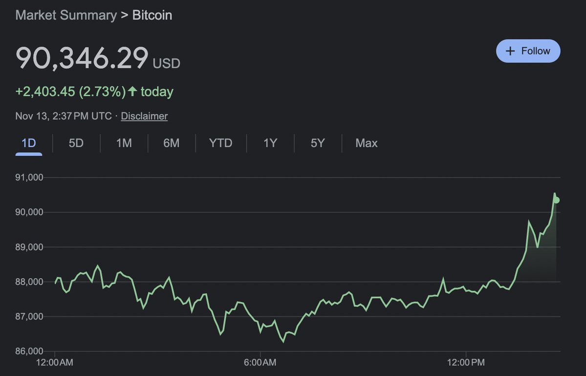This screenshot has height=376, width=586.
Task: Switch to the YTD chart range
Action: click(221, 143)
